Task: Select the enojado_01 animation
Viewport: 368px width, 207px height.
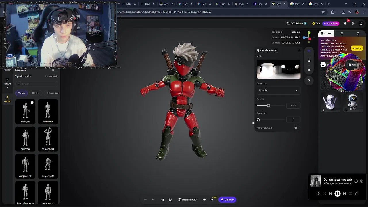Action: click(x=48, y=139)
